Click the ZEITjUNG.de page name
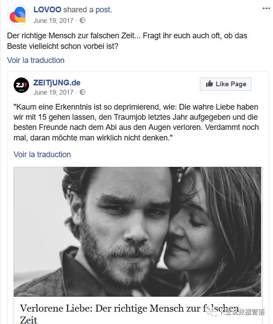The height and width of the screenshot is (324, 273). [57, 83]
